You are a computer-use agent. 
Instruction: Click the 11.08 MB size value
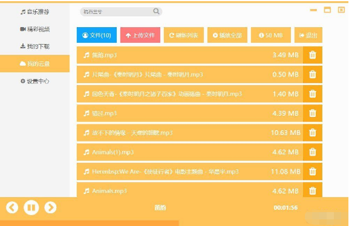click(285, 171)
